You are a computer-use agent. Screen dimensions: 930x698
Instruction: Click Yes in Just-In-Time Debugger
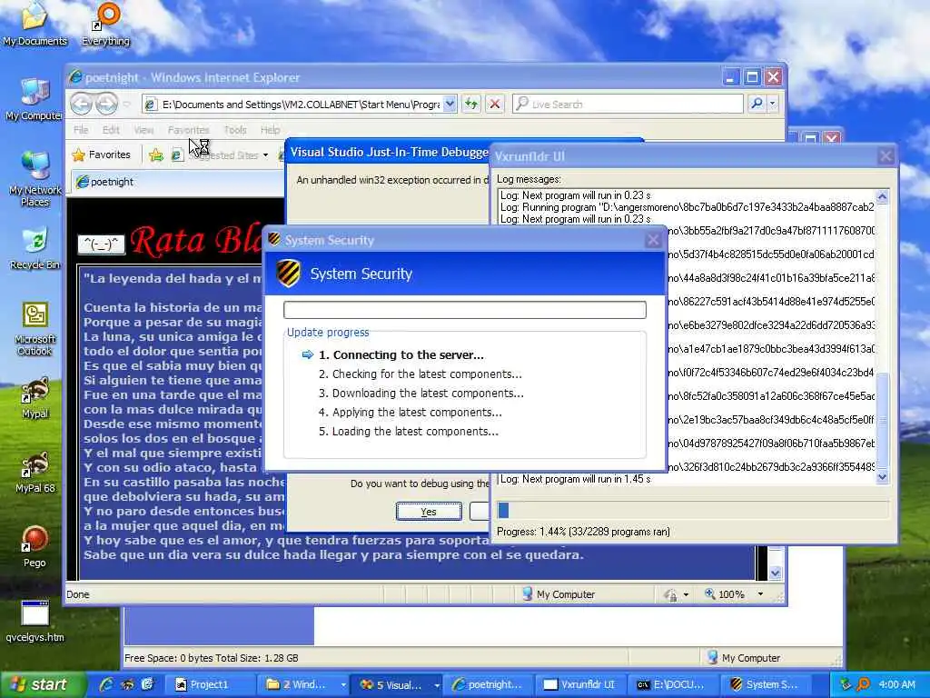pyautogui.click(x=429, y=511)
